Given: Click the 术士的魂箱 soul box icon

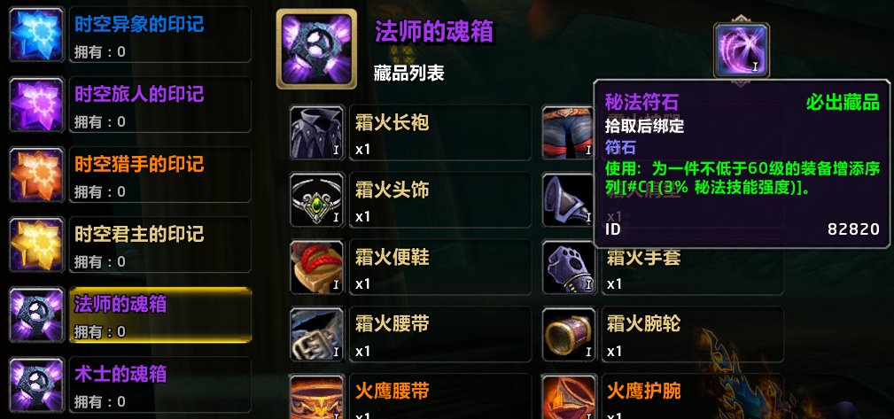Looking at the screenshot, I should click(36, 384).
